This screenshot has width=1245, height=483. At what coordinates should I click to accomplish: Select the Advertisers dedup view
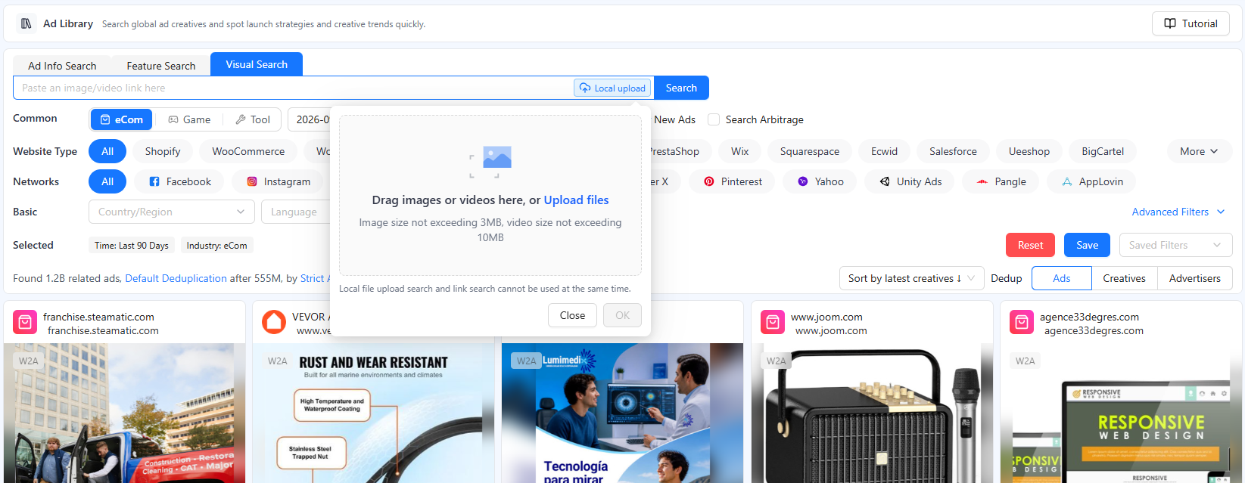1194,278
